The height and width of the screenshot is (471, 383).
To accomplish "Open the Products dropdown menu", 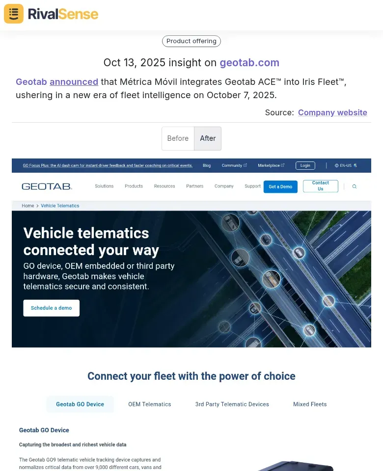I will click(134, 186).
